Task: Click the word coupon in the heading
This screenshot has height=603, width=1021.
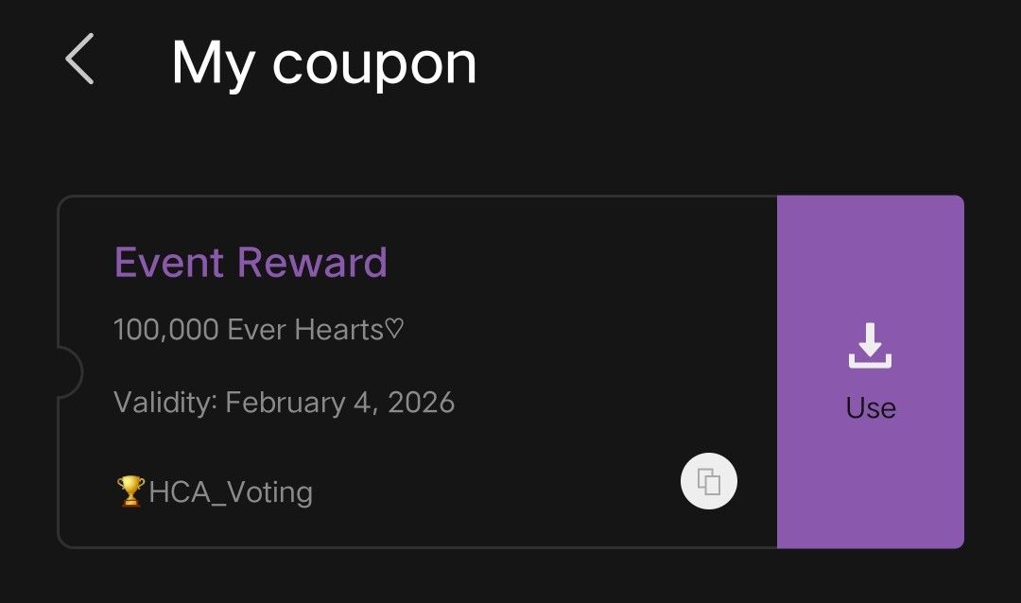Action: [374, 64]
